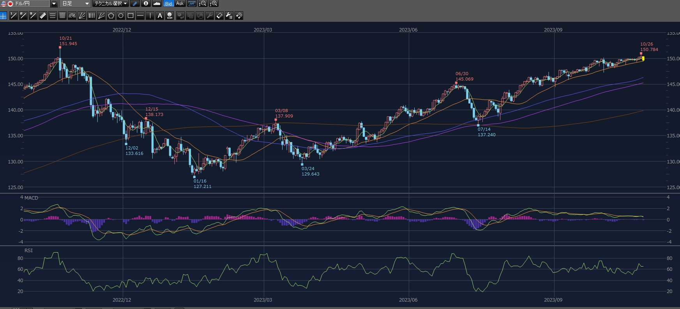
Task: Select the pentagon shape drawing tool
Action: (111, 16)
